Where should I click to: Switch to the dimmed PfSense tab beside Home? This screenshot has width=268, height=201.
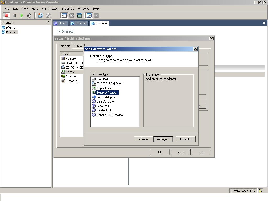click(79, 23)
